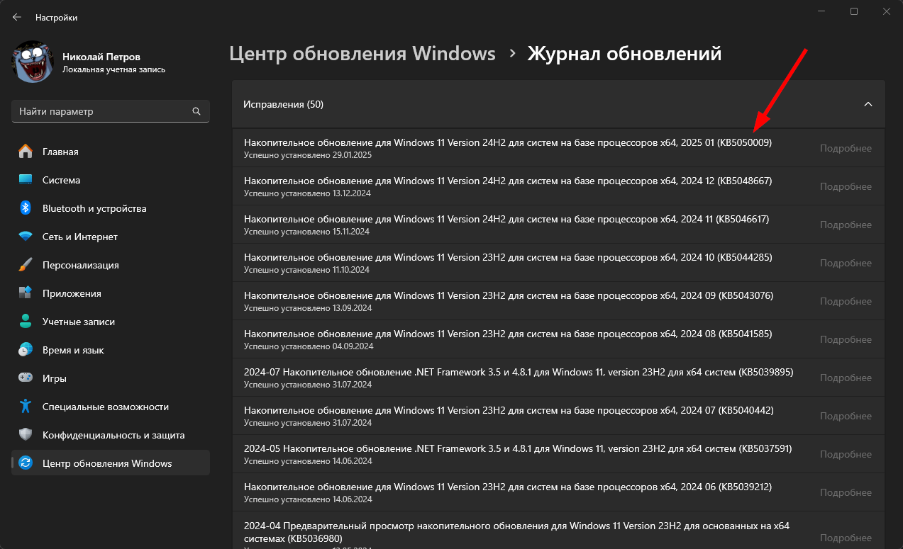
Task: Click the text Успешно установлено 13.12.2024
Action: [307, 193]
